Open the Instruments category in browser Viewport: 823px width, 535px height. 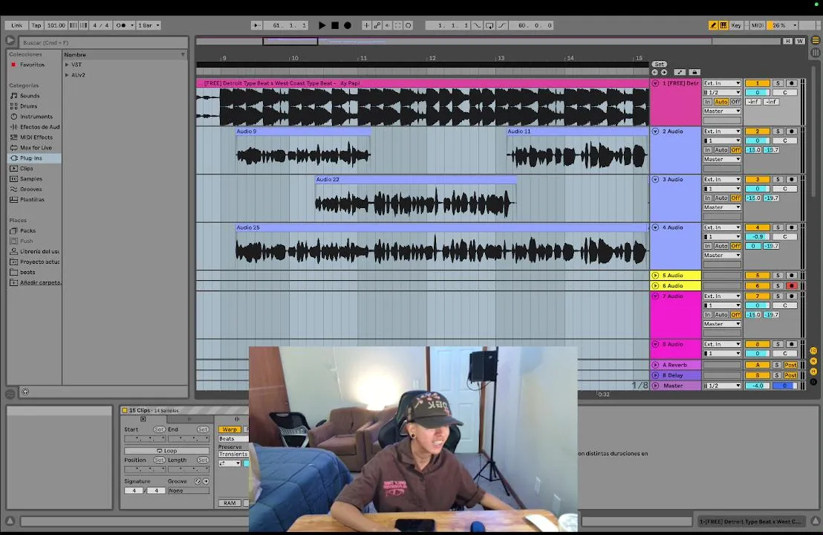tap(36, 117)
